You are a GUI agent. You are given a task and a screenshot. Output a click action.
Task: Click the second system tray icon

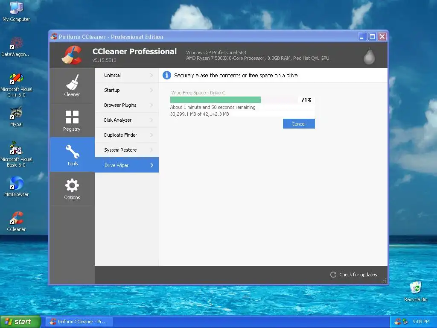tap(405, 322)
